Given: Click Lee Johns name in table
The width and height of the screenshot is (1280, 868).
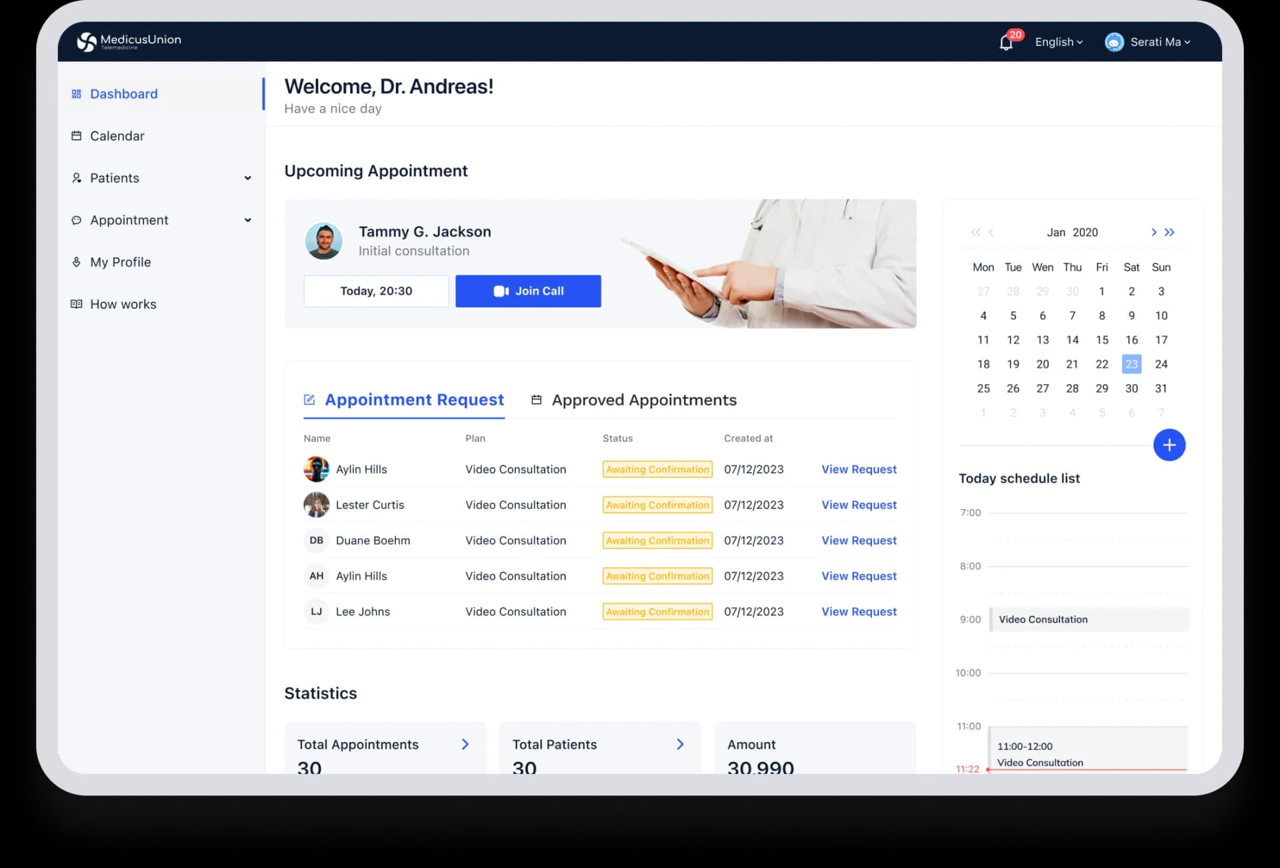Looking at the screenshot, I should 363,611.
